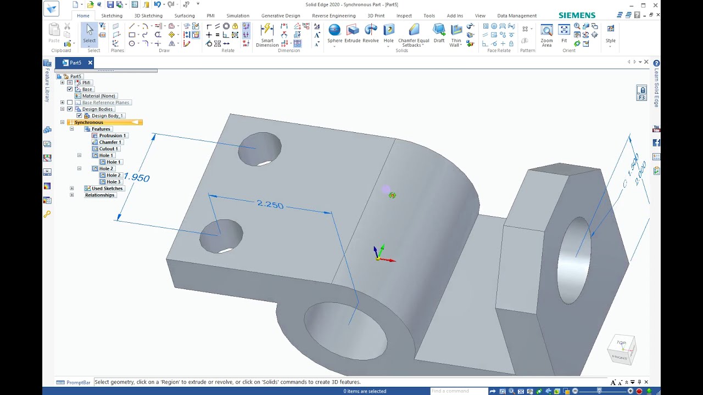Expand the Relationships node
The image size is (703, 395).
pyautogui.click(x=71, y=195)
